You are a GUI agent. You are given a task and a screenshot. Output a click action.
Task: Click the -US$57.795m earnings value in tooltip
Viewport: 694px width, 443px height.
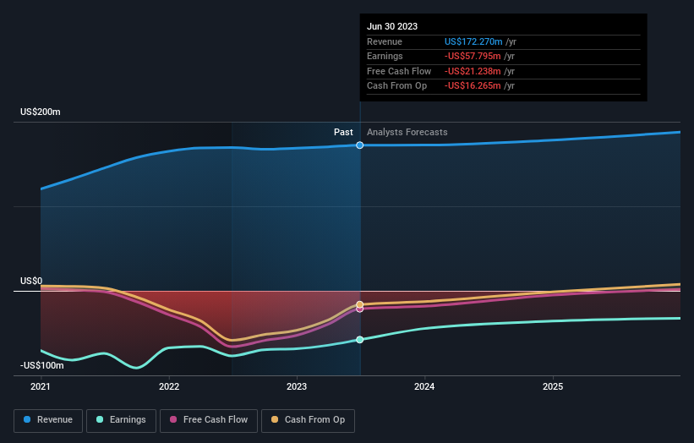[x=473, y=56]
